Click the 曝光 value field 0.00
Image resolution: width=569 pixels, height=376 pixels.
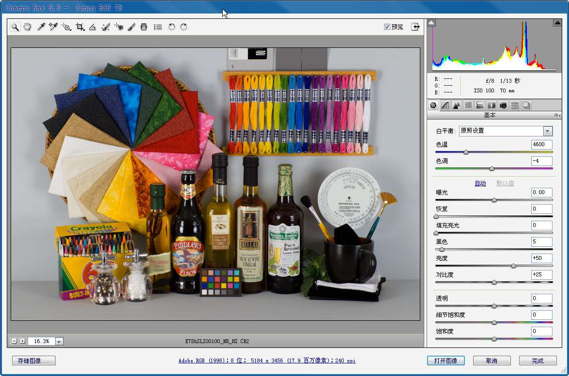point(541,192)
